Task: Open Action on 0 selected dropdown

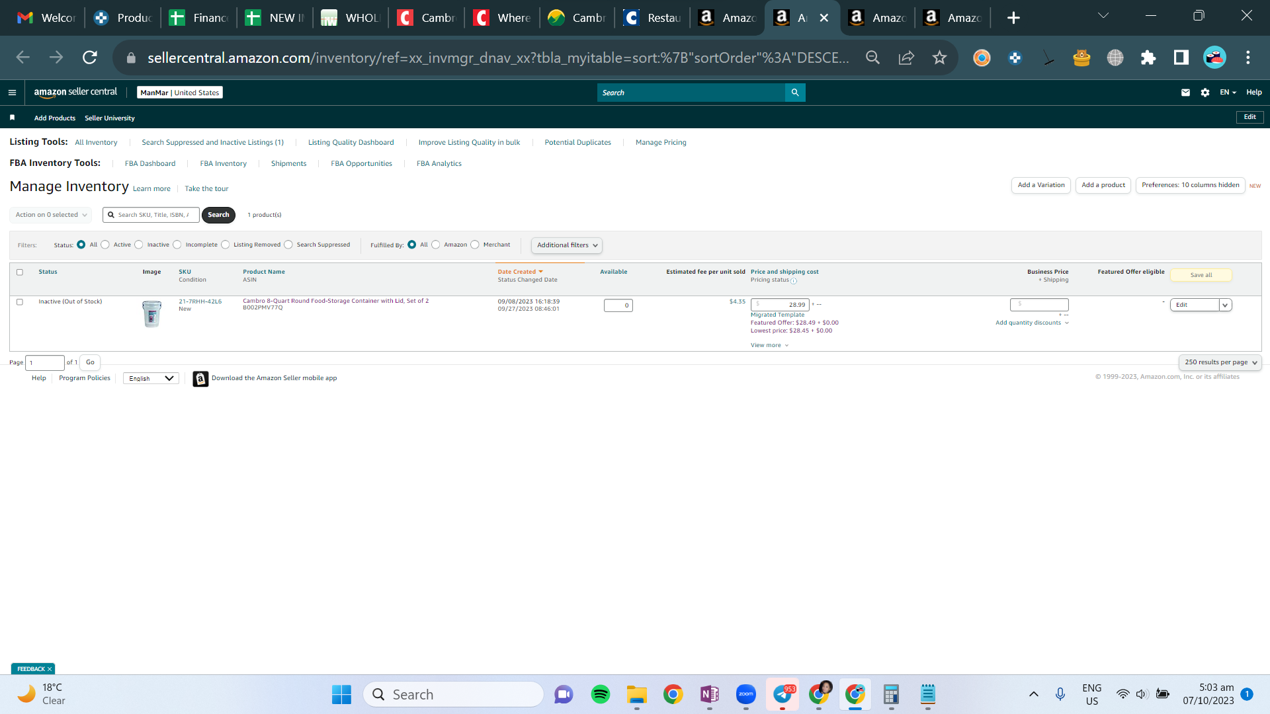Action: click(51, 215)
